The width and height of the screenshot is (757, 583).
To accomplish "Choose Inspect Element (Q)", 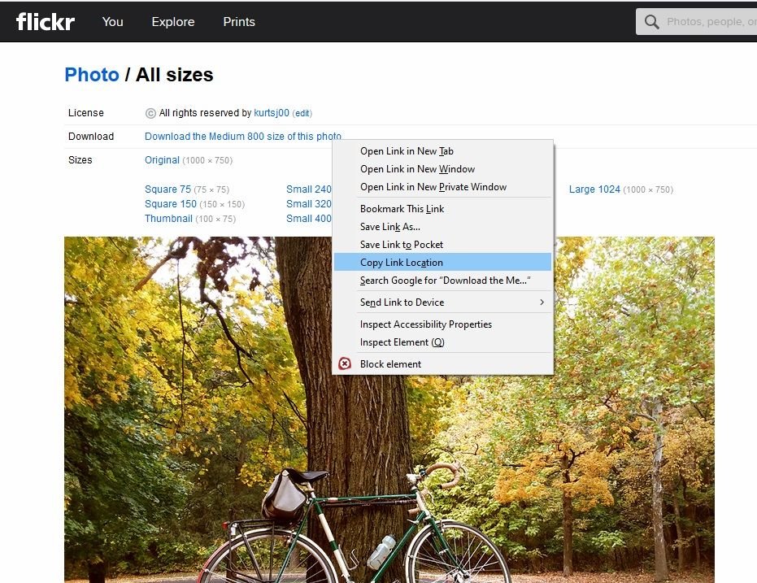I will point(442,342).
